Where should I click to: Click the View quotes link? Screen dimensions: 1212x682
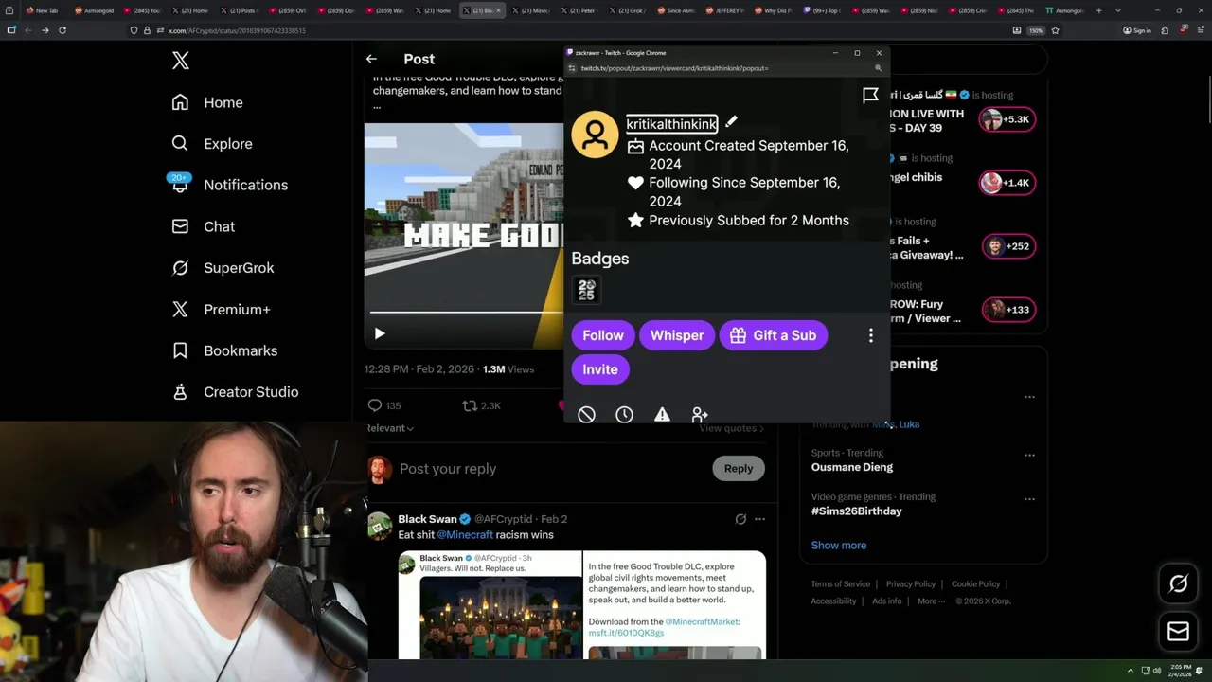pyautogui.click(x=731, y=428)
